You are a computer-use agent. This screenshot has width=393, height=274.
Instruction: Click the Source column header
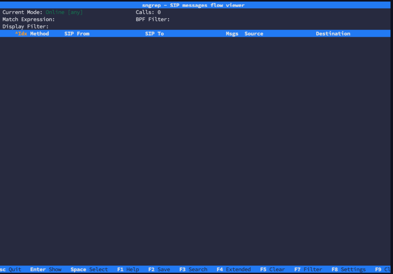pos(254,34)
